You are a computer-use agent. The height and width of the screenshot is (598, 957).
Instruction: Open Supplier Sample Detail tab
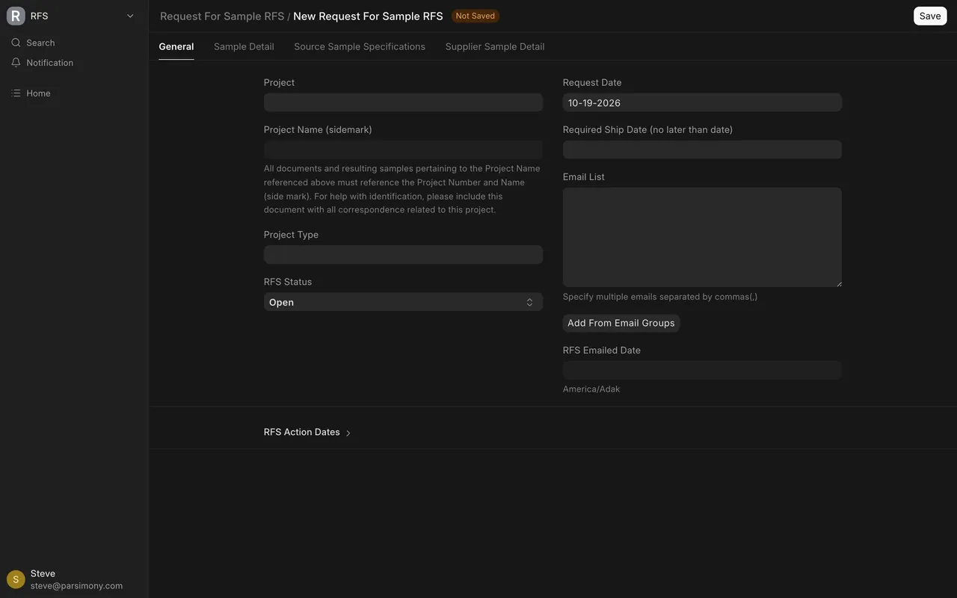pos(495,46)
